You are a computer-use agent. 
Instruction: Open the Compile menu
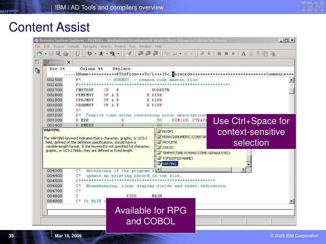(74, 46)
